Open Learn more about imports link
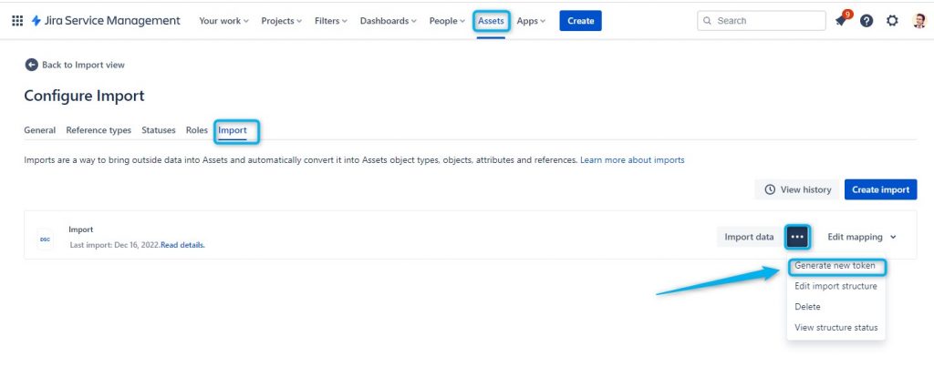 (x=632, y=160)
